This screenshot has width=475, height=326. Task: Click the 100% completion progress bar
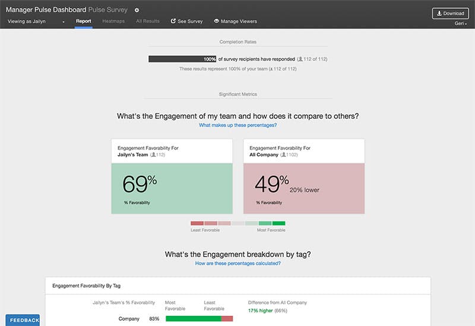182,59
